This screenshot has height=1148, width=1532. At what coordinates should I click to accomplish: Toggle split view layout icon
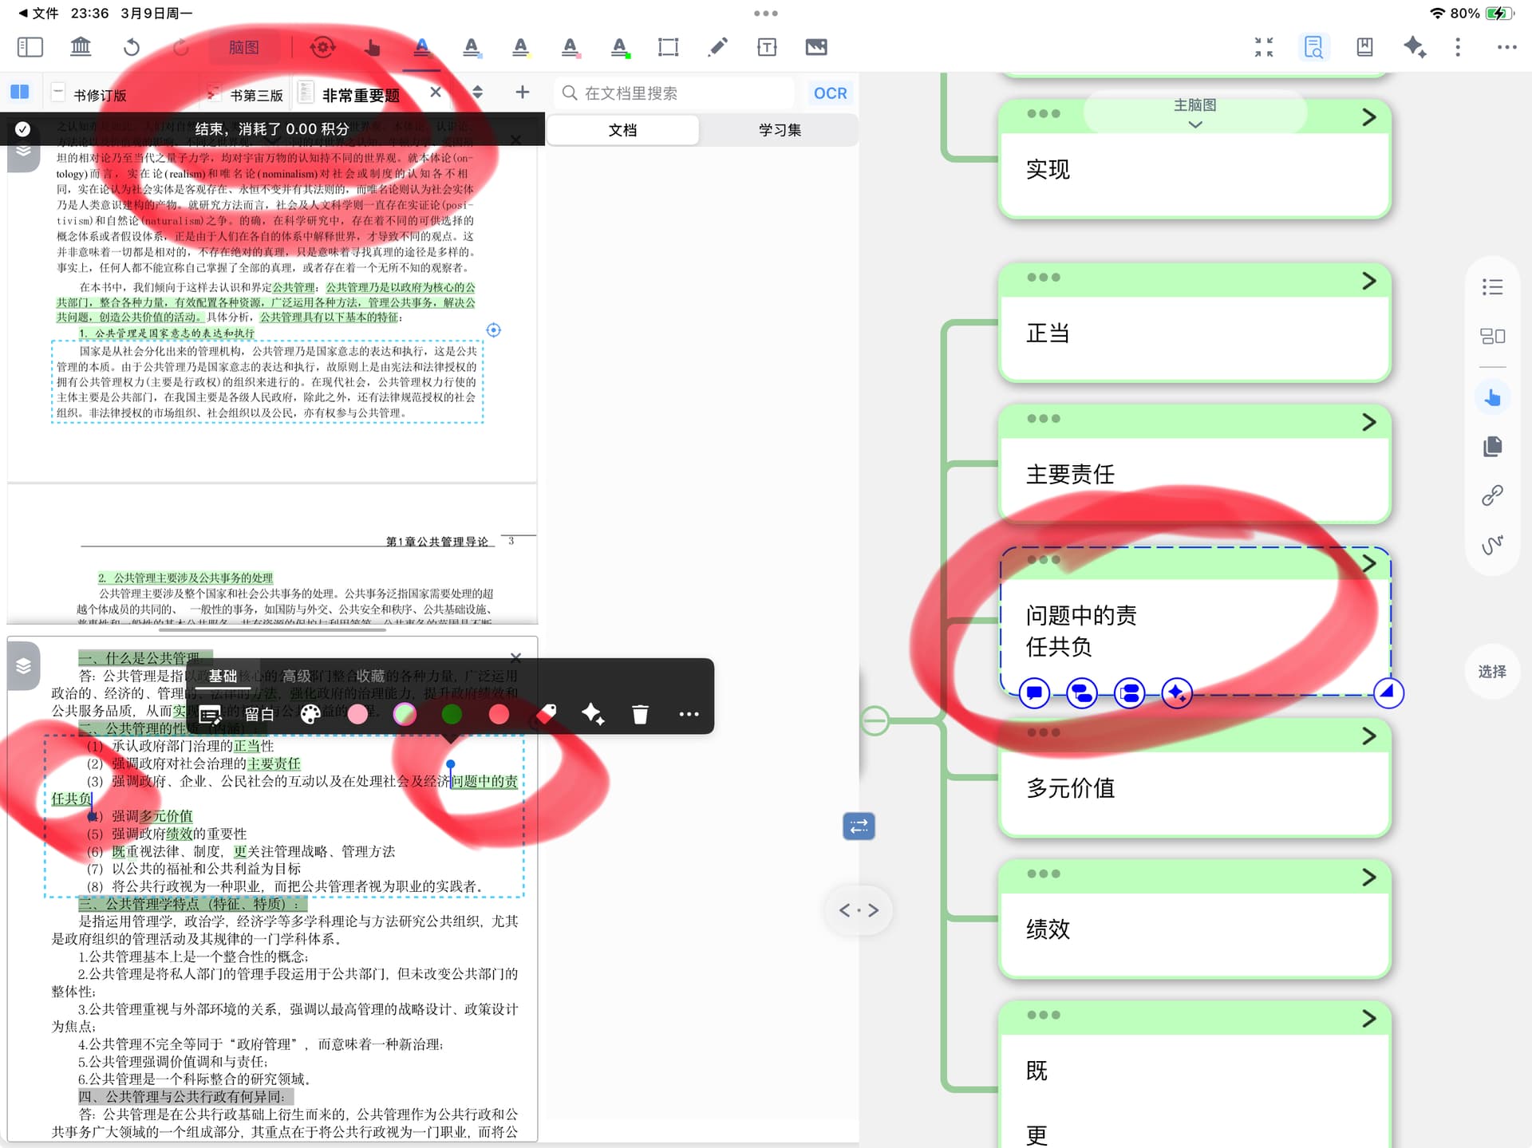(20, 92)
